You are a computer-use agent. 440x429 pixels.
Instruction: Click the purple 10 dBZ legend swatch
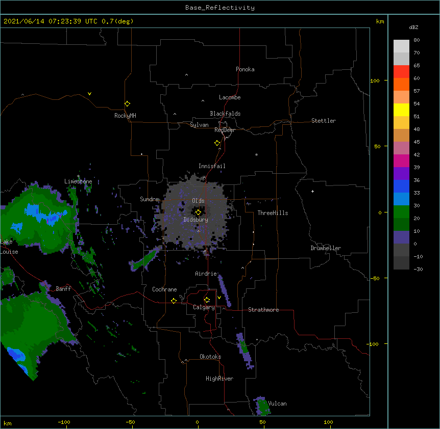click(401, 237)
